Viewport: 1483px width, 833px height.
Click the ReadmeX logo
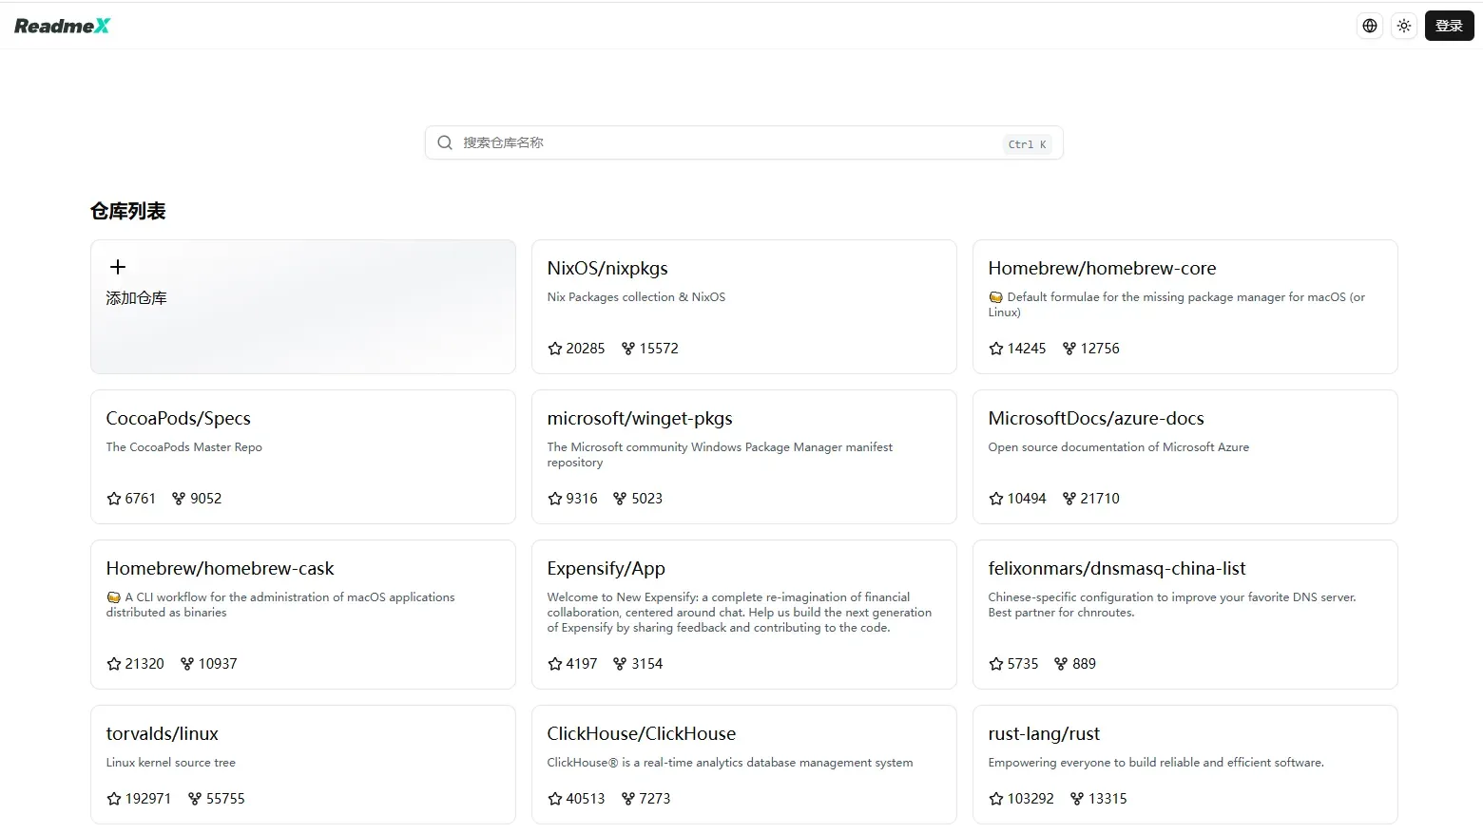click(x=62, y=26)
